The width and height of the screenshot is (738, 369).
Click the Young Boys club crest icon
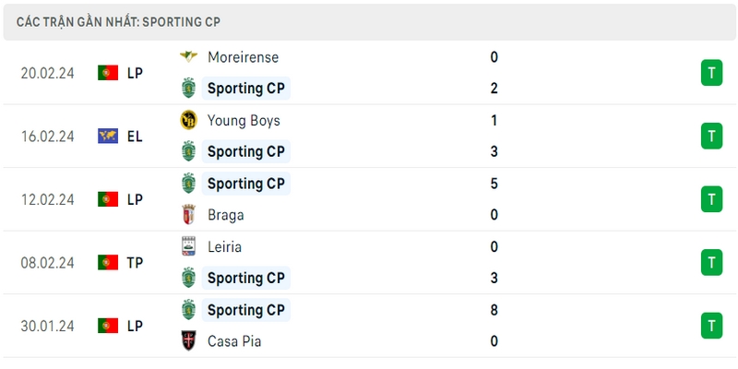tap(188, 120)
